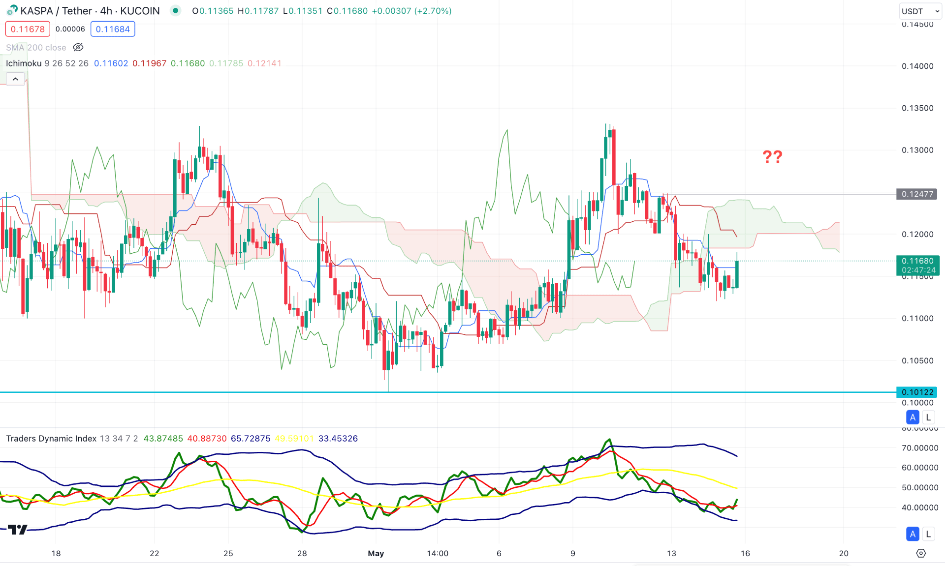Select the SMA 200 close indicator legend
The width and height of the screenshot is (945, 566).
pos(36,48)
